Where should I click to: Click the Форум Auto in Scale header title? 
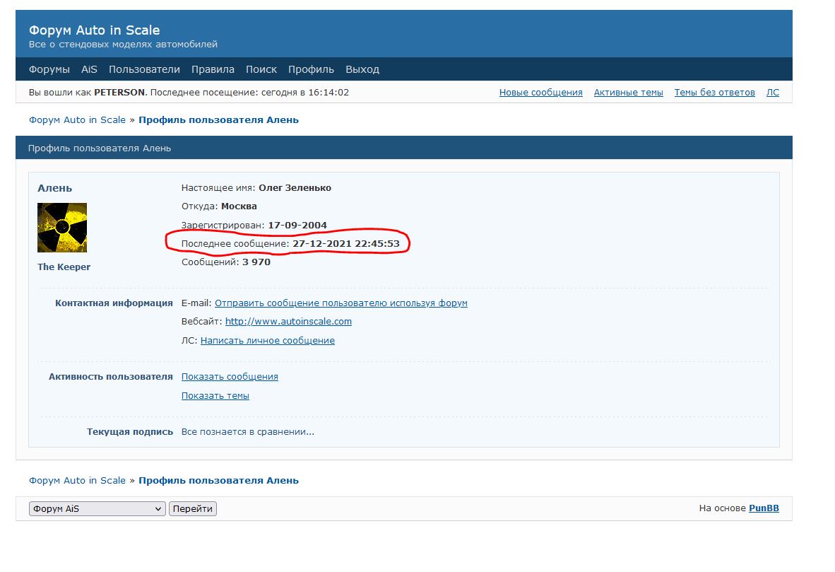coord(94,30)
